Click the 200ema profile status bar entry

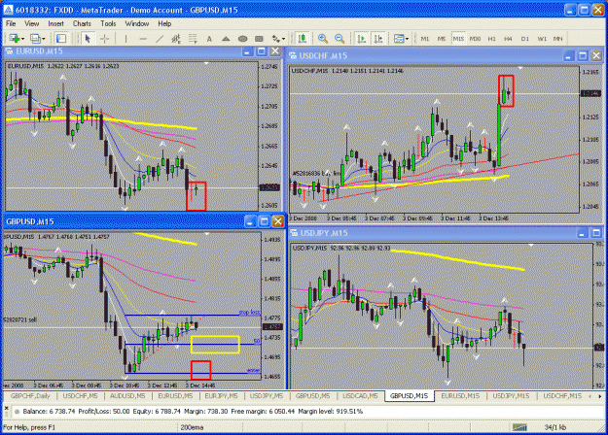pos(192,427)
